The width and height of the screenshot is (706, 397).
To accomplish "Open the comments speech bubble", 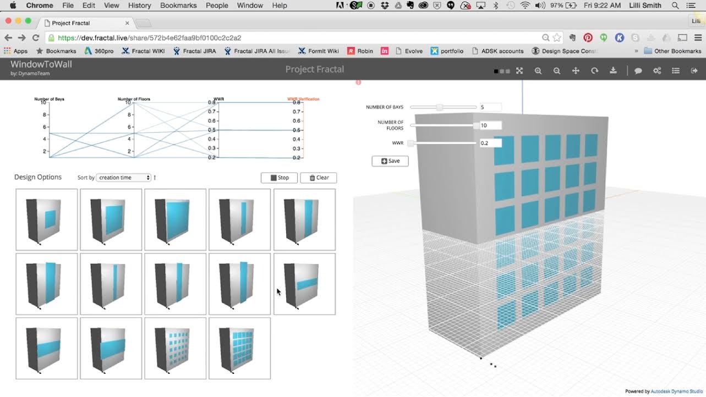I will click(638, 71).
